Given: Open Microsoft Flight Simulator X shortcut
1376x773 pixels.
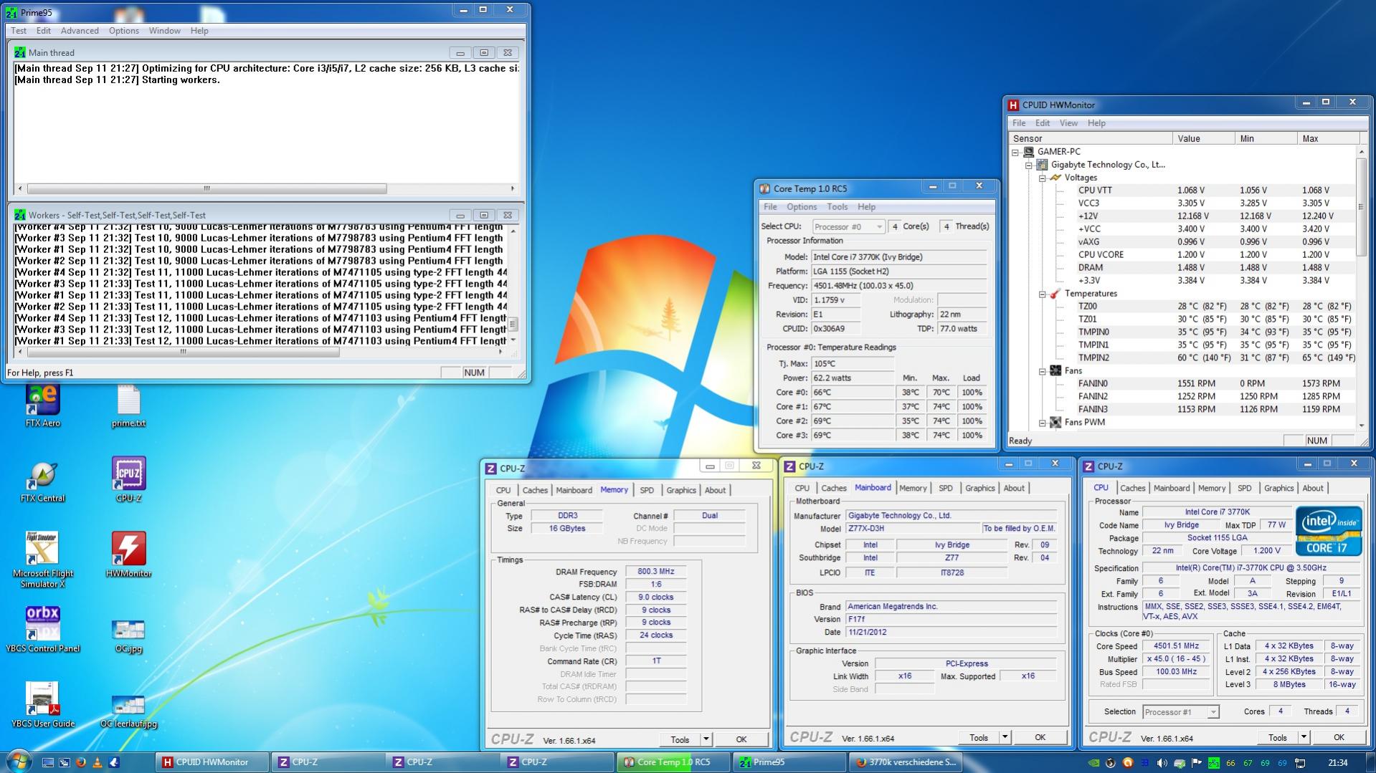Looking at the screenshot, I should 43,560.
